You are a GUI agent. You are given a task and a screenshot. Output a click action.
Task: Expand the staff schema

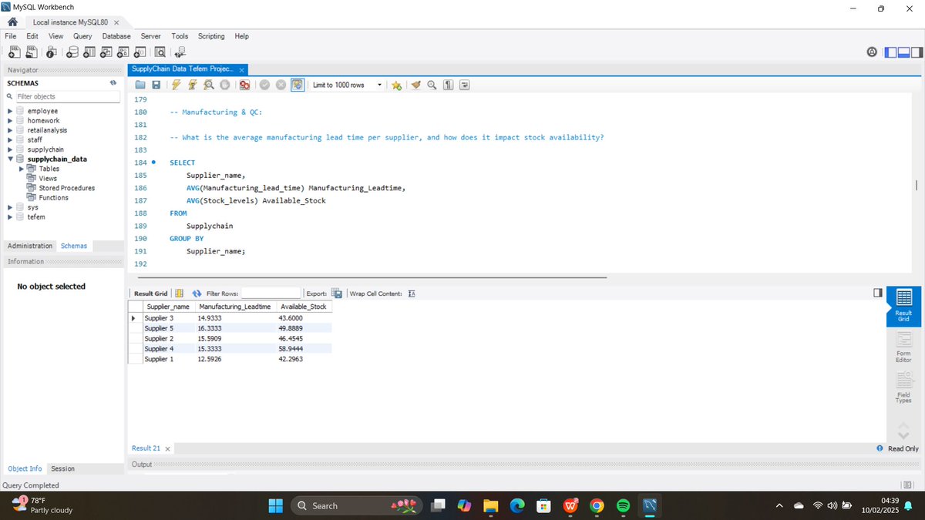(x=10, y=139)
